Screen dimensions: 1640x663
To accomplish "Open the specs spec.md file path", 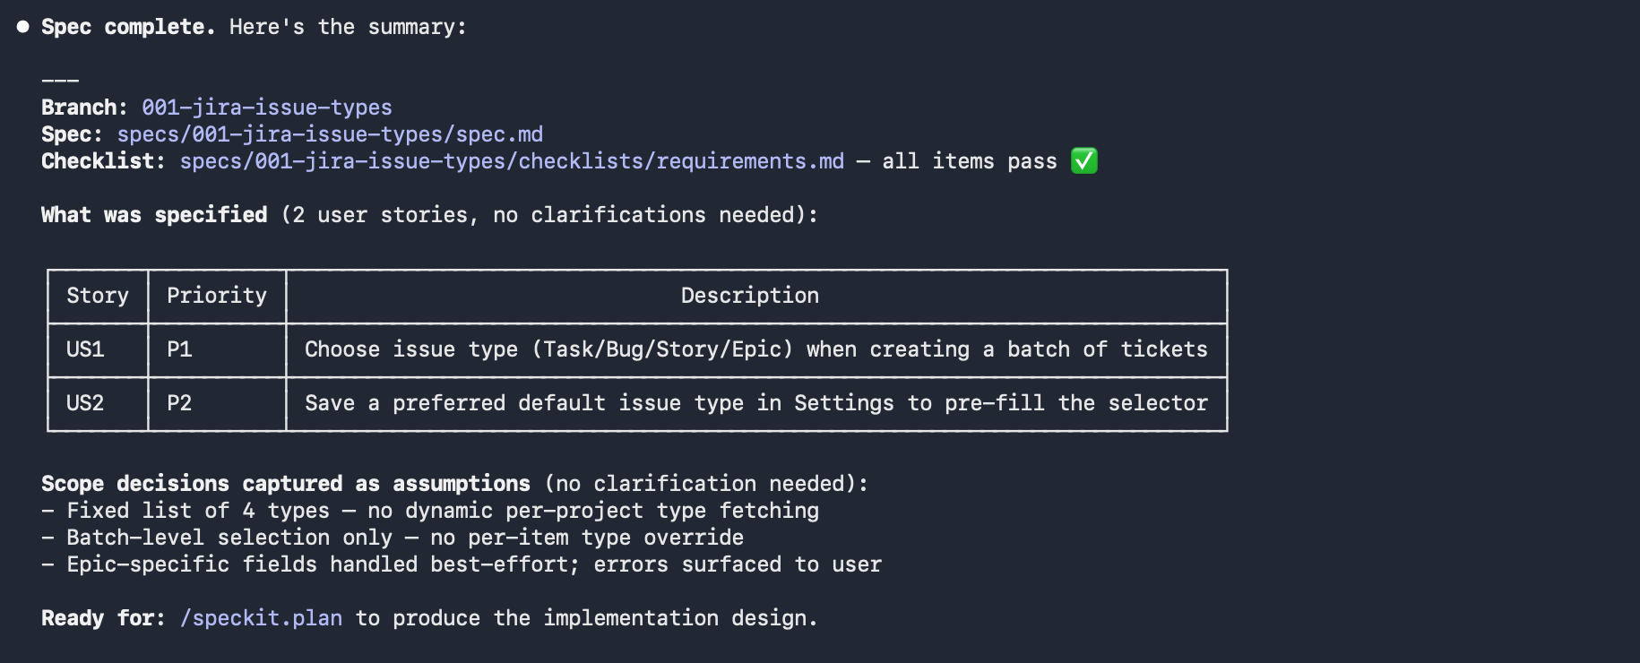I will [330, 134].
